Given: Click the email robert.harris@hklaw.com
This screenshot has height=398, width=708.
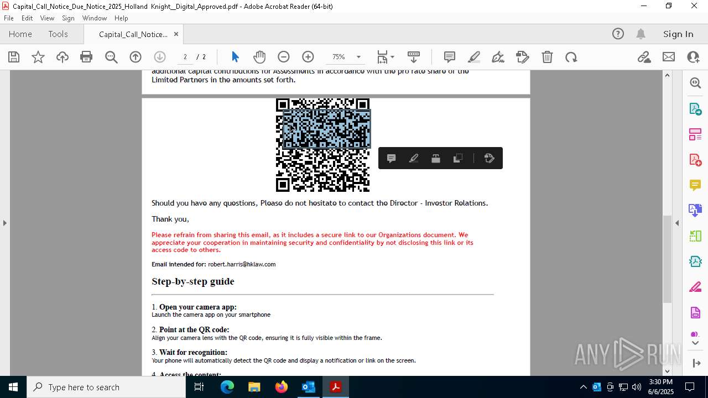Looking at the screenshot, I should pos(242,264).
